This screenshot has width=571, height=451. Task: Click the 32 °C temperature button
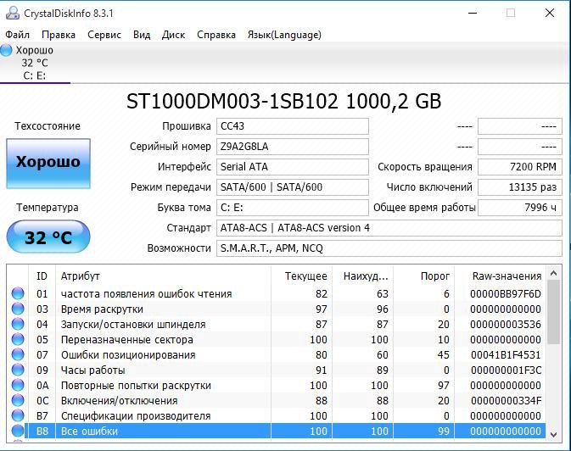tap(48, 237)
